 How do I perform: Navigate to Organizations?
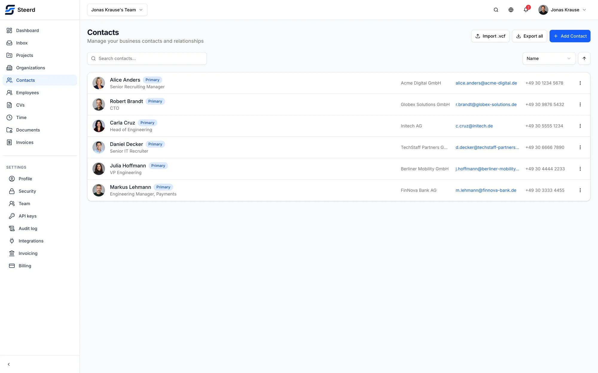[x=40, y=68]
